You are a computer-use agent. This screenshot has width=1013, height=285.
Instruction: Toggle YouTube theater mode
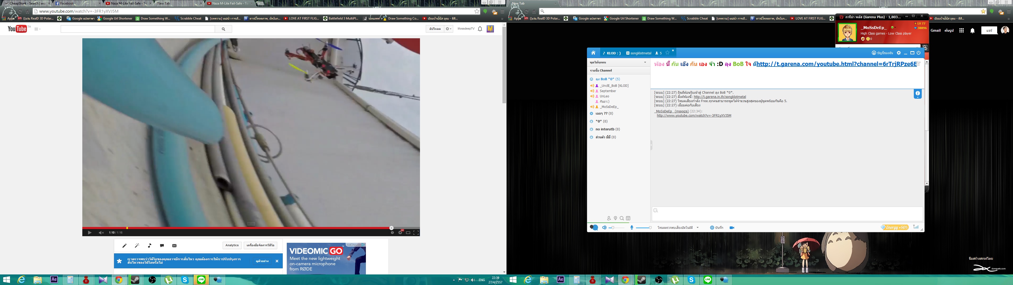(x=408, y=233)
